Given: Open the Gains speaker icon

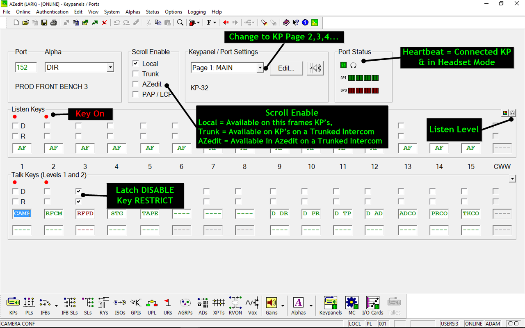Looking at the screenshot, I should pos(272,306).
